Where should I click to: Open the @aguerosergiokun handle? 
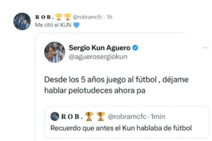(98, 57)
